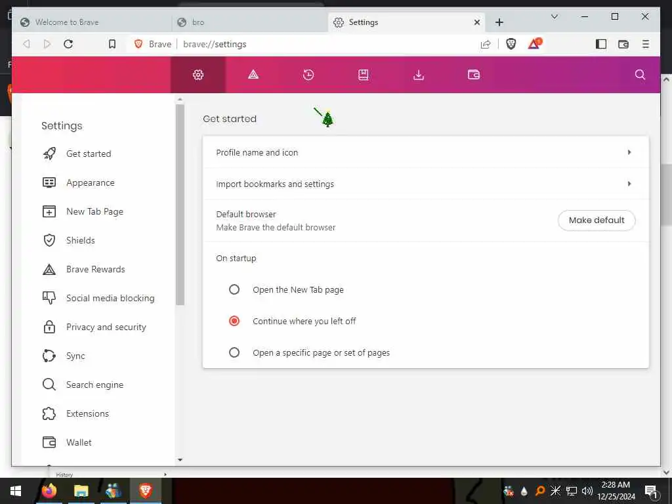
Task: Click the Brave Rewards triangle icon in address bar
Action: 535,44
